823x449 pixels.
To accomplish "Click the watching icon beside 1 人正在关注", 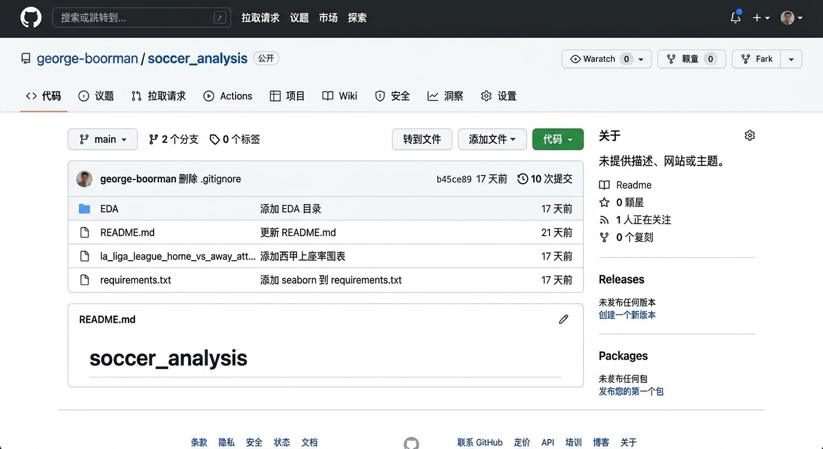I will pos(604,220).
